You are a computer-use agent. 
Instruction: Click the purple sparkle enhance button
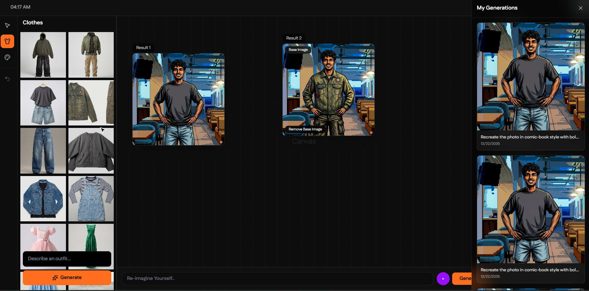coord(443,279)
